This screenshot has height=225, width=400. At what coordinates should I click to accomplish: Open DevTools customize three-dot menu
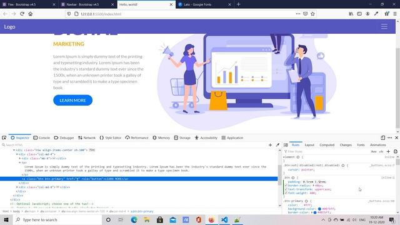(390, 137)
